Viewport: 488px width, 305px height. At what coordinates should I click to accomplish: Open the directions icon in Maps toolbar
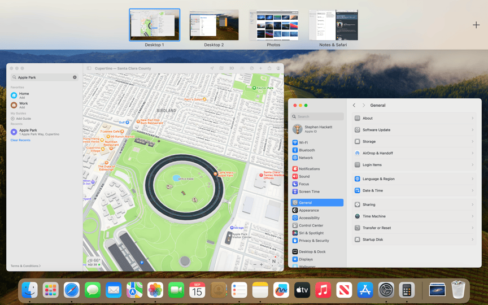(252, 68)
